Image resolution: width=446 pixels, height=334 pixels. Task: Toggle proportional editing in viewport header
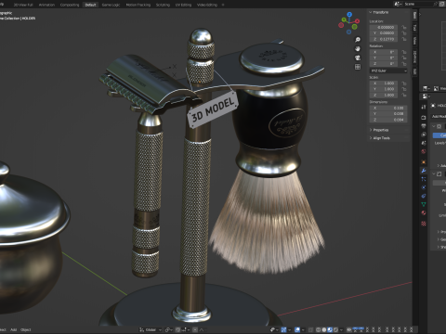pyautogui.click(x=195, y=329)
